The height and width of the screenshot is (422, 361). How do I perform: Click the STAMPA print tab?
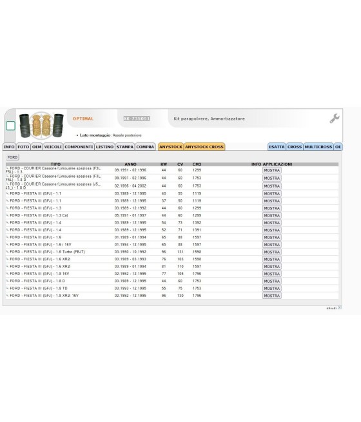[x=125, y=147]
